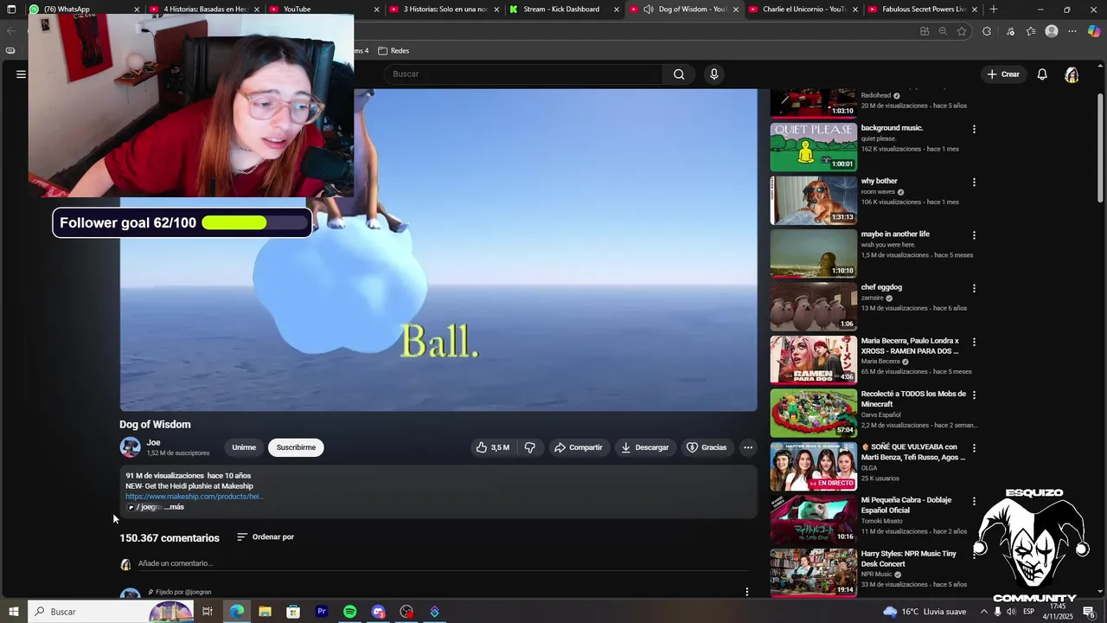Open Task View on the taskbar
This screenshot has width=1107, height=623.
(208, 612)
